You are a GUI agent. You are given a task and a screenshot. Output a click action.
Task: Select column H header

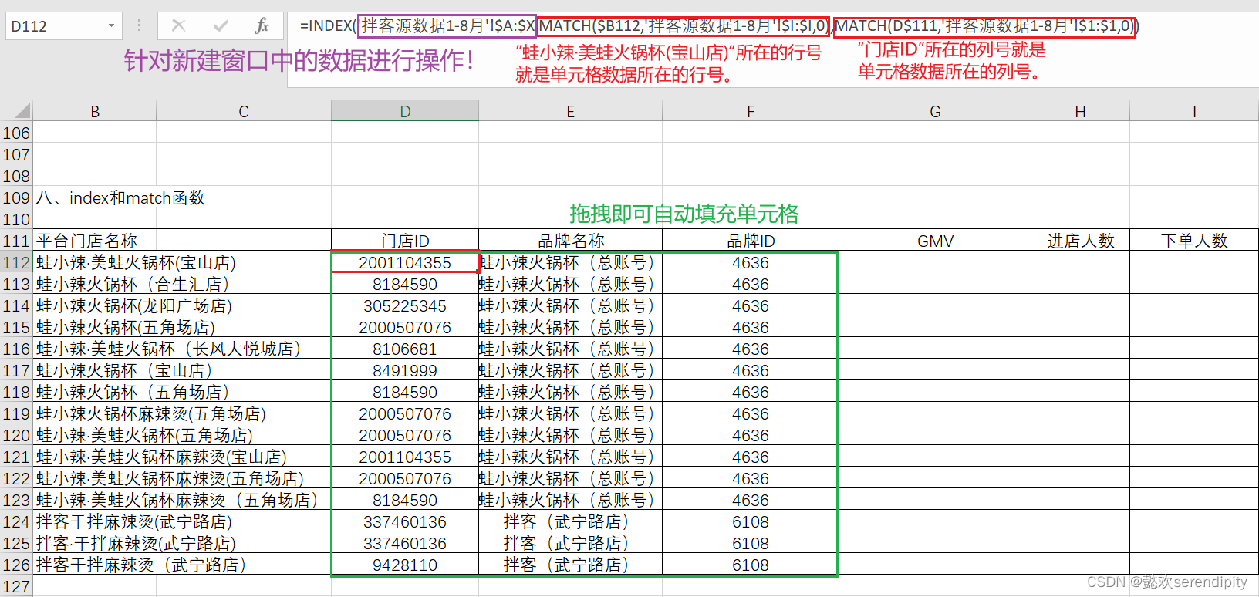pos(1080,111)
